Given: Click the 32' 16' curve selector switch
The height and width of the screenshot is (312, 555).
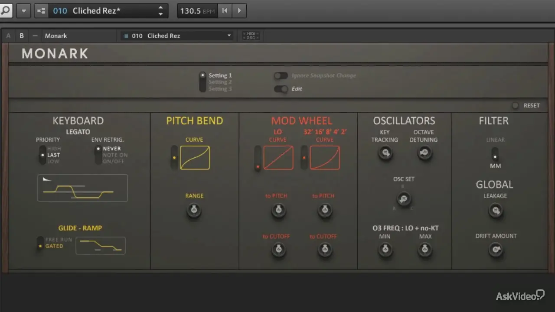Looking at the screenshot, I should click(304, 158).
